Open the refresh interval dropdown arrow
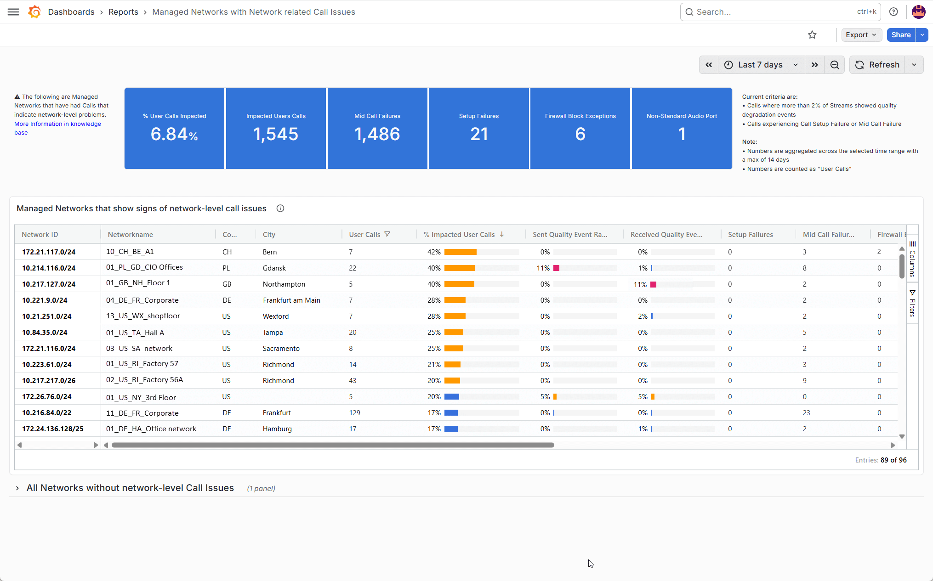 914,65
